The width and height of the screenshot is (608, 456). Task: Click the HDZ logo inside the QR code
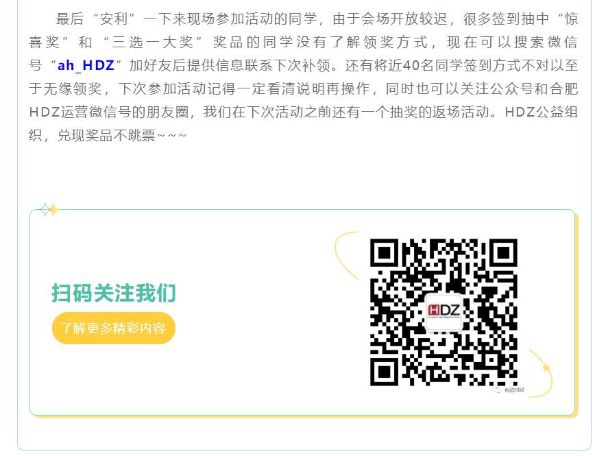(443, 311)
